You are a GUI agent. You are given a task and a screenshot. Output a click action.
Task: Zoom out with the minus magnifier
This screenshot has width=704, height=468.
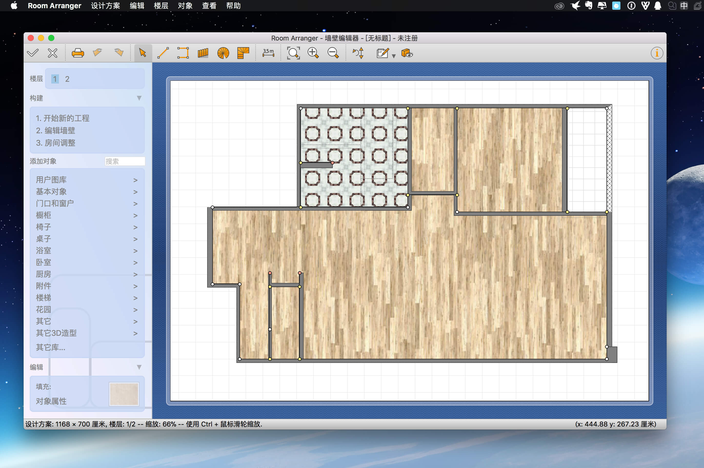[x=333, y=53]
